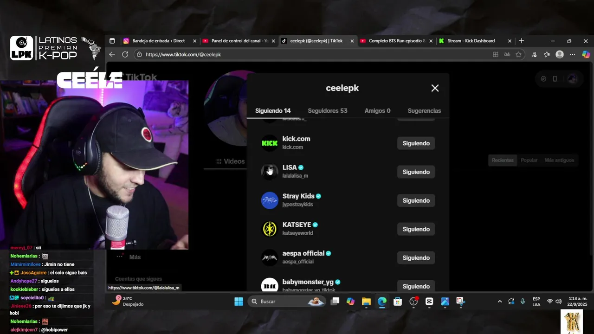Image resolution: width=594 pixels, height=334 pixels.
Task: Select the Sugerencias tab
Action: point(424,111)
